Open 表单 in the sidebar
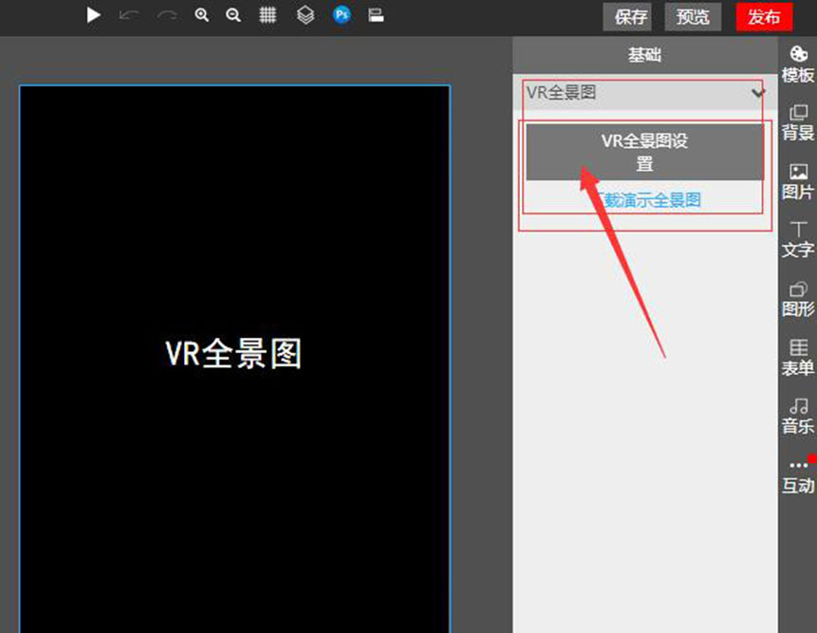This screenshot has width=817, height=633. (798, 358)
